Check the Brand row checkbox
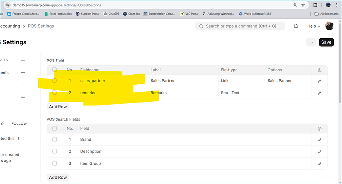This screenshot has width=342, height=184. point(55,139)
